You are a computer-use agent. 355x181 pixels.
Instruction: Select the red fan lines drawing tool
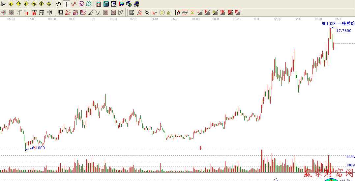point(68,13)
